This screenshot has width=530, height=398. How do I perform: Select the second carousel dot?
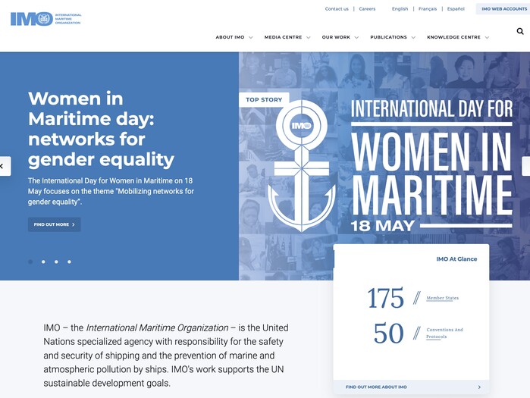point(43,262)
